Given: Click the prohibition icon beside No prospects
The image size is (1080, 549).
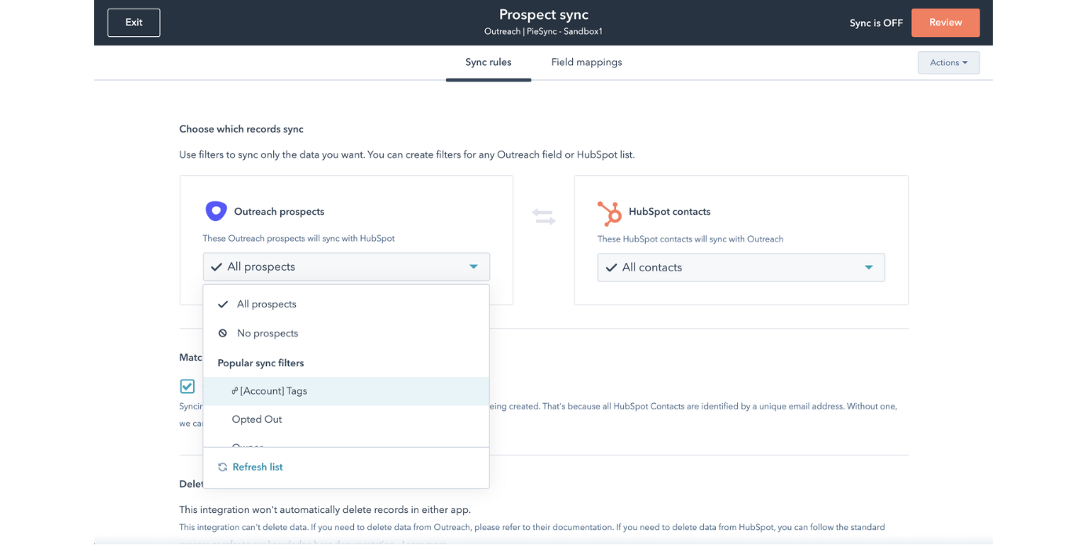Looking at the screenshot, I should click(224, 333).
